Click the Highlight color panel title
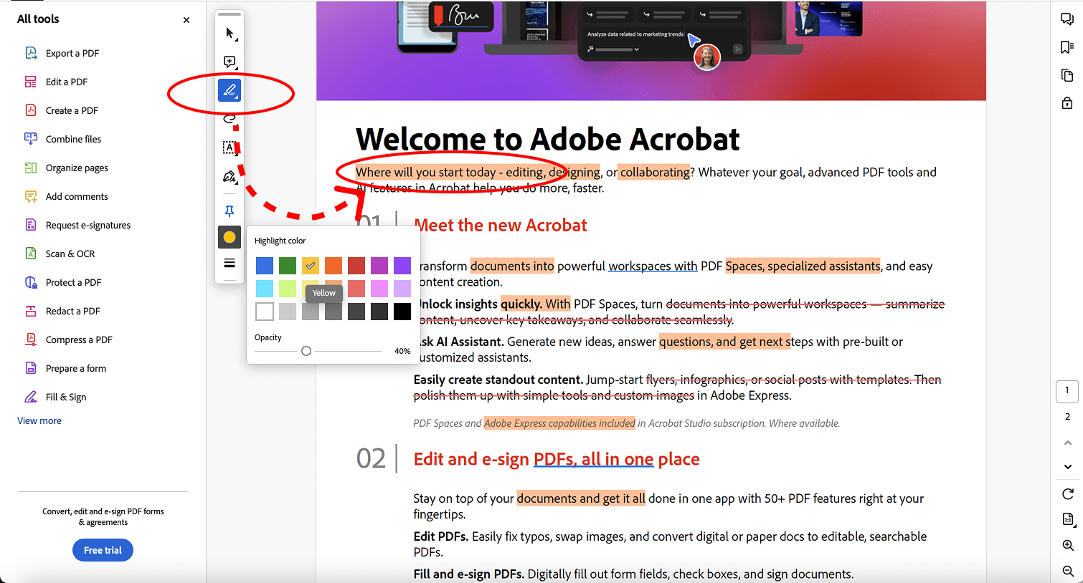Image resolution: width=1083 pixels, height=583 pixels. [280, 241]
